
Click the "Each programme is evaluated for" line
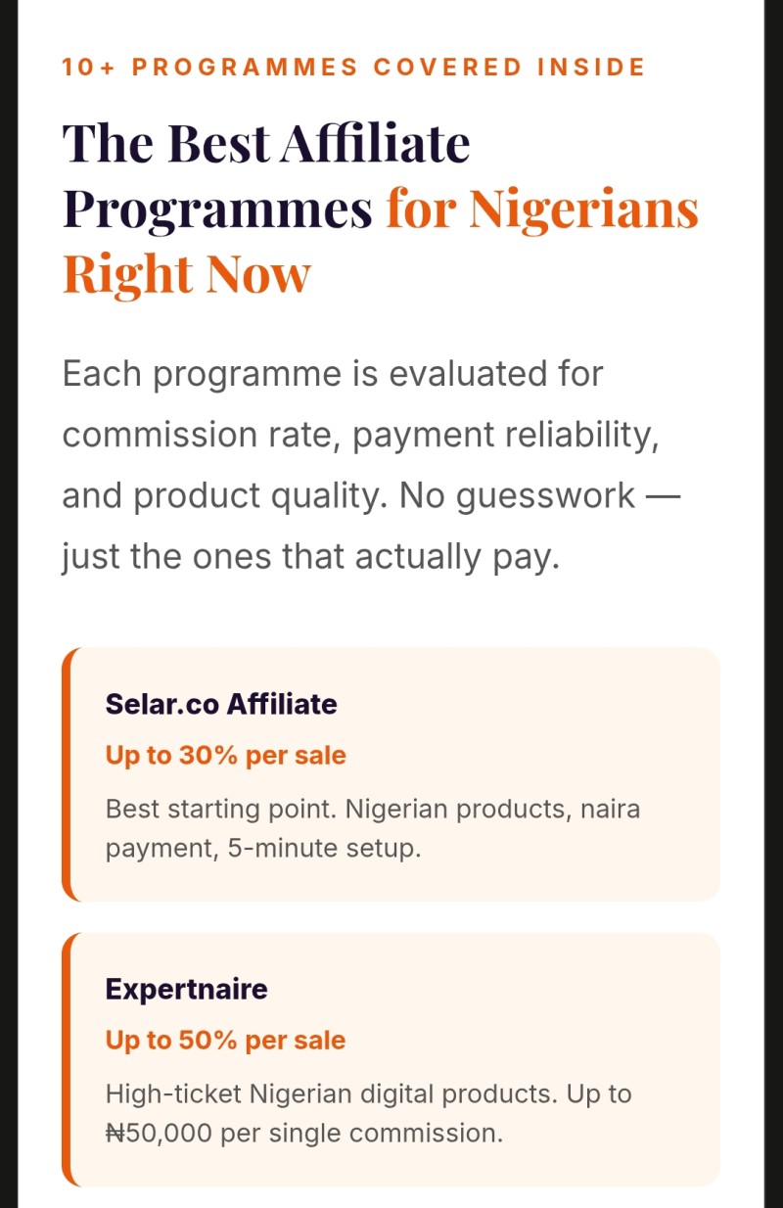(333, 374)
